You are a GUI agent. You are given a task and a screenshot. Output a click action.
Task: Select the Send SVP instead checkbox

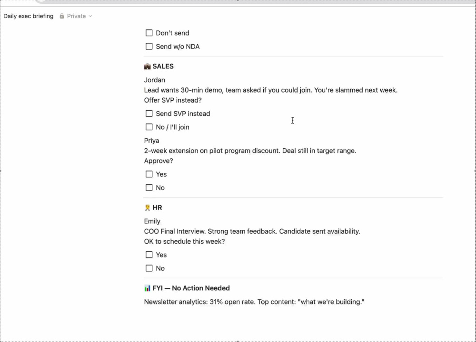(149, 114)
